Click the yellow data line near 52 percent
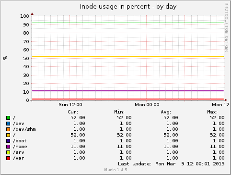Image resolution: width=231 pixels, height=175 pixels. 128,56
